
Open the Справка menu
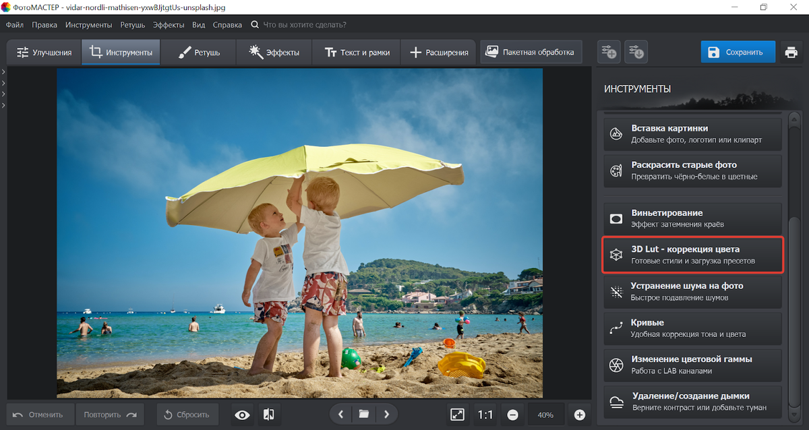tap(227, 25)
